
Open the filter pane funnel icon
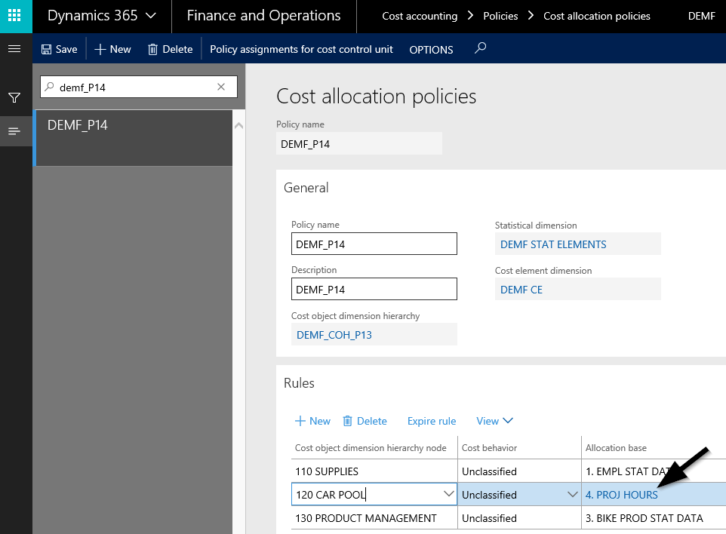point(14,98)
